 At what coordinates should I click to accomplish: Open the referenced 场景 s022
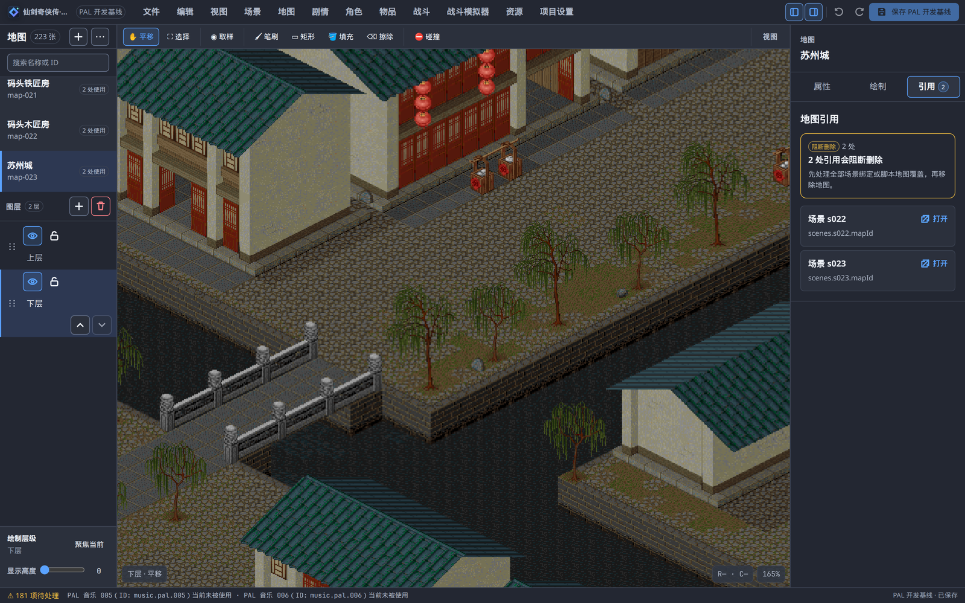coord(934,219)
